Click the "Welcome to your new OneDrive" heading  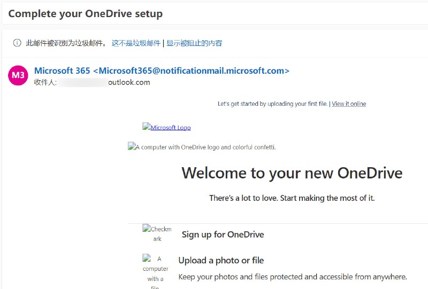point(292,173)
